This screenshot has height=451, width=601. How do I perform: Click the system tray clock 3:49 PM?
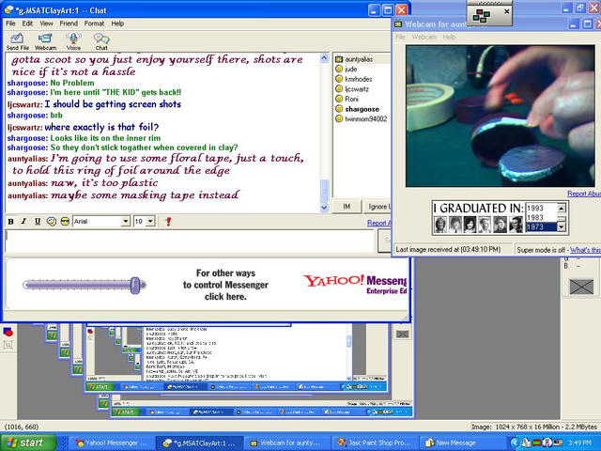click(580, 443)
